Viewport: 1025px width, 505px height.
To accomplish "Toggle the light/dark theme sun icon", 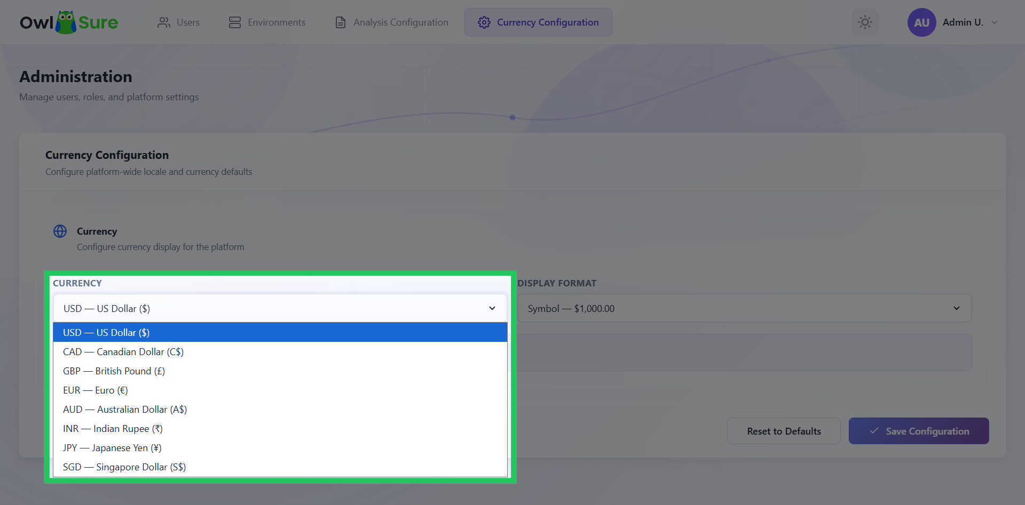I will pos(865,22).
